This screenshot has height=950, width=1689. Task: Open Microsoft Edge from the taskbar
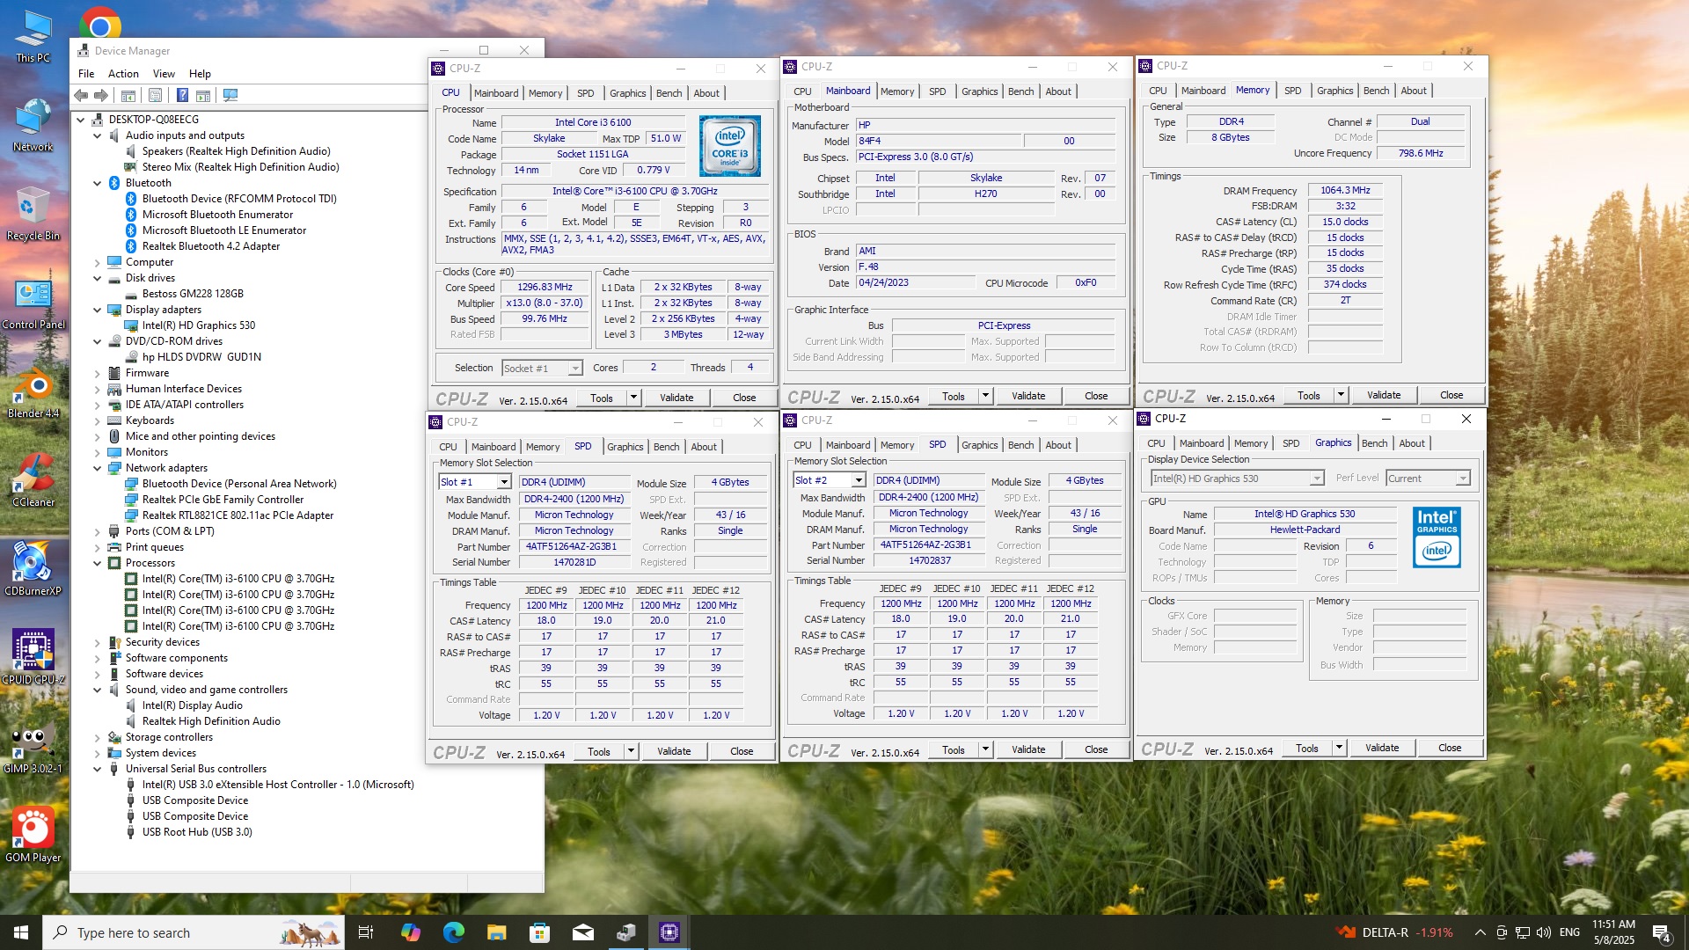point(453,932)
